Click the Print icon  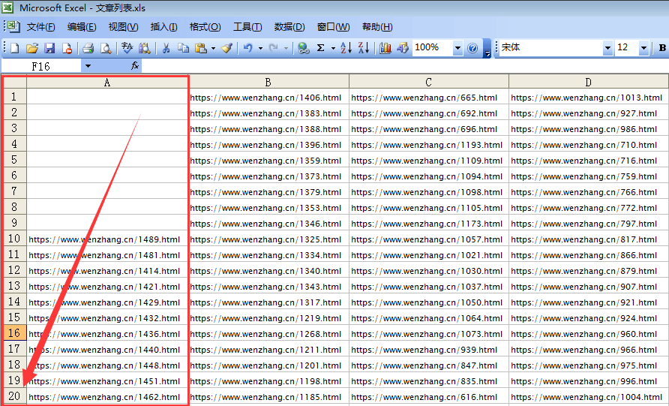88,48
